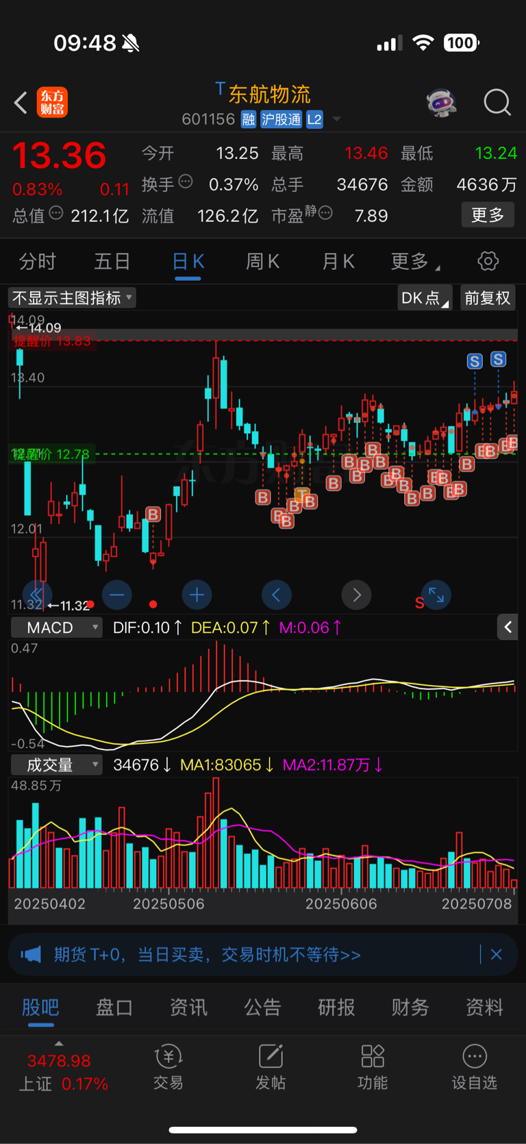Open 更多 quote details button

click(488, 215)
